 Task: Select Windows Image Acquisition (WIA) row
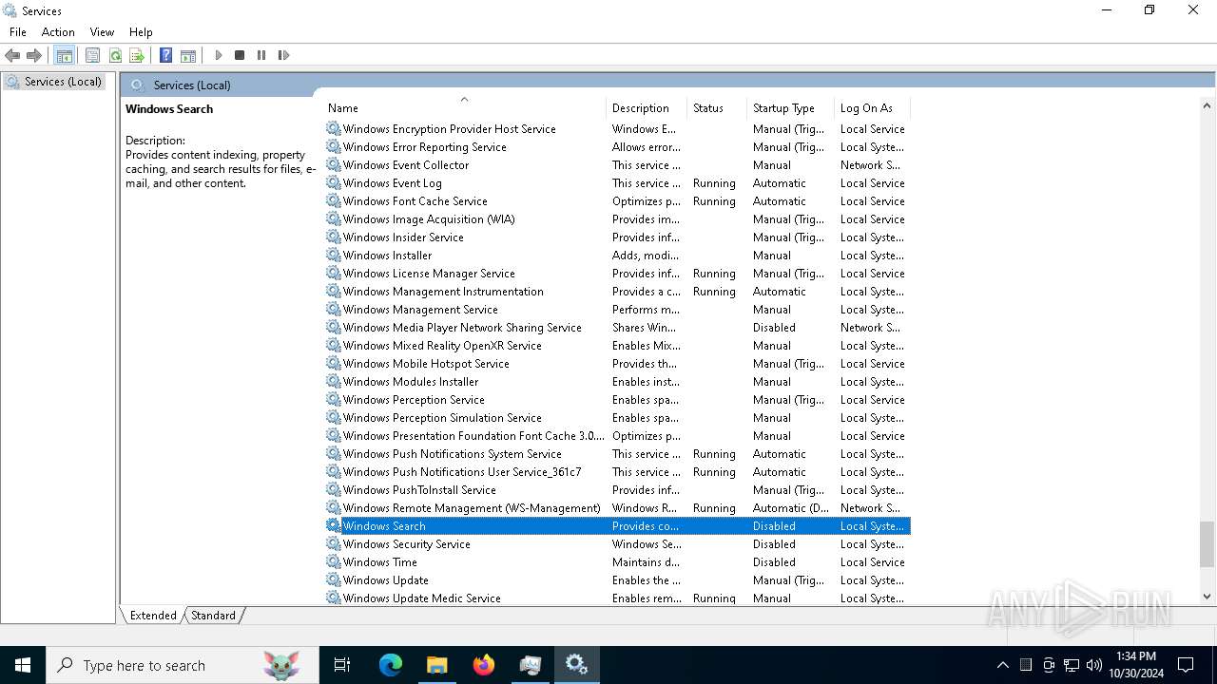tap(617, 219)
